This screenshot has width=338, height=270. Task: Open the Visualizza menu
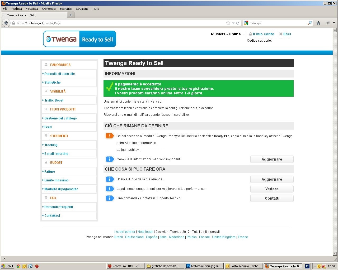(x=32, y=9)
